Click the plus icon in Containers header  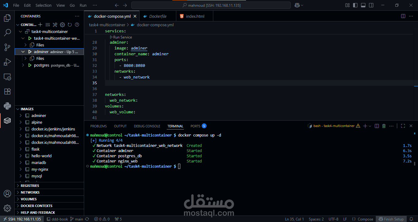click(x=40, y=25)
